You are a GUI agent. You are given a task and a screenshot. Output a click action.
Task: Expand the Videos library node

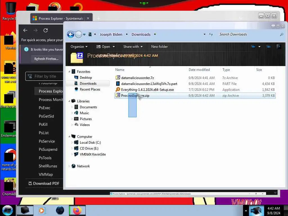point(72,125)
